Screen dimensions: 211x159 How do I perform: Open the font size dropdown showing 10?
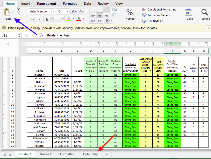click(67, 11)
